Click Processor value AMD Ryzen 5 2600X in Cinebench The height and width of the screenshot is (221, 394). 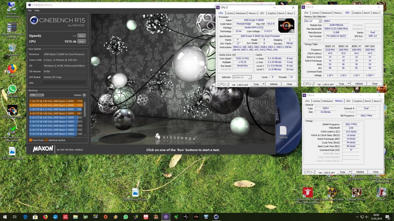point(64,54)
